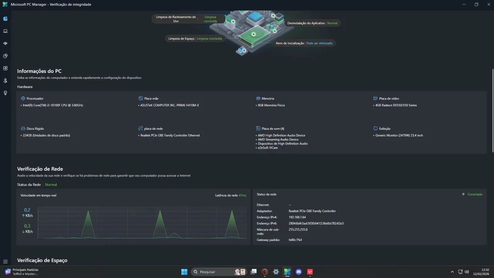
Task: Click the user account icon in the sidebar
Action: (5, 80)
